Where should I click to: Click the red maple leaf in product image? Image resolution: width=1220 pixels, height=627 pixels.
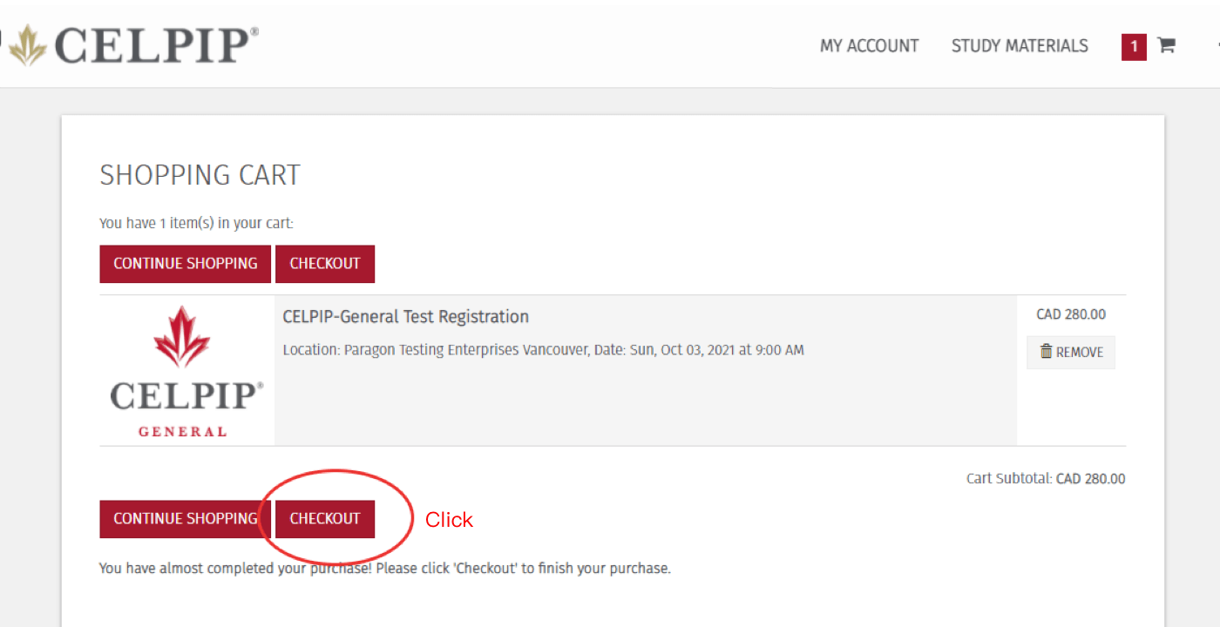[x=182, y=336]
